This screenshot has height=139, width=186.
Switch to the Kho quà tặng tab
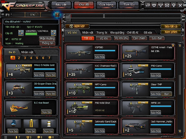coord(117,32)
